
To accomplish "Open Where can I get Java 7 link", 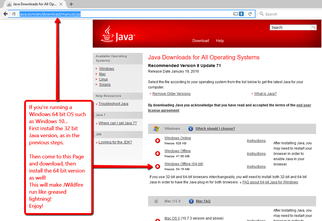I will pos(118,123).
